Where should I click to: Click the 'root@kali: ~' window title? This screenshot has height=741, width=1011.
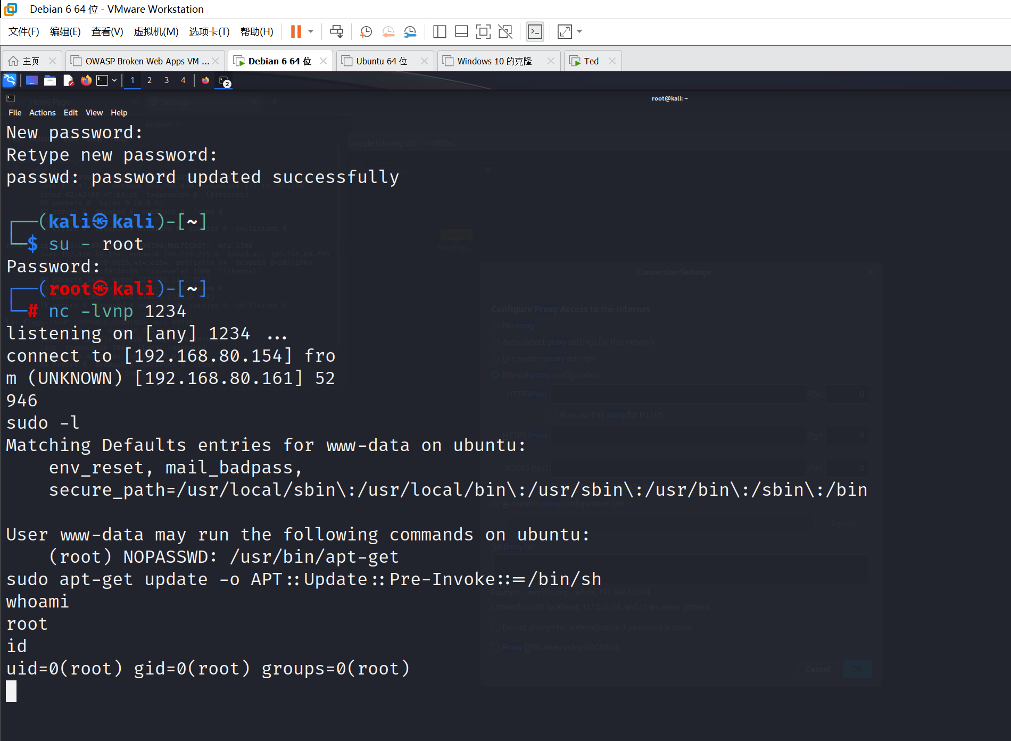coord(669,98)
